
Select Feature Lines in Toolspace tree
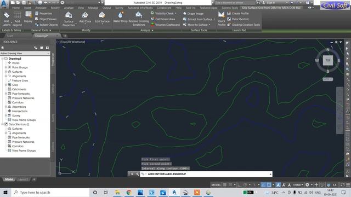[x=20, y=80]
